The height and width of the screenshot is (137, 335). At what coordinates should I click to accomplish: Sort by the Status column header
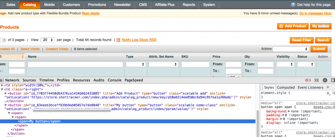pos(302,56)
